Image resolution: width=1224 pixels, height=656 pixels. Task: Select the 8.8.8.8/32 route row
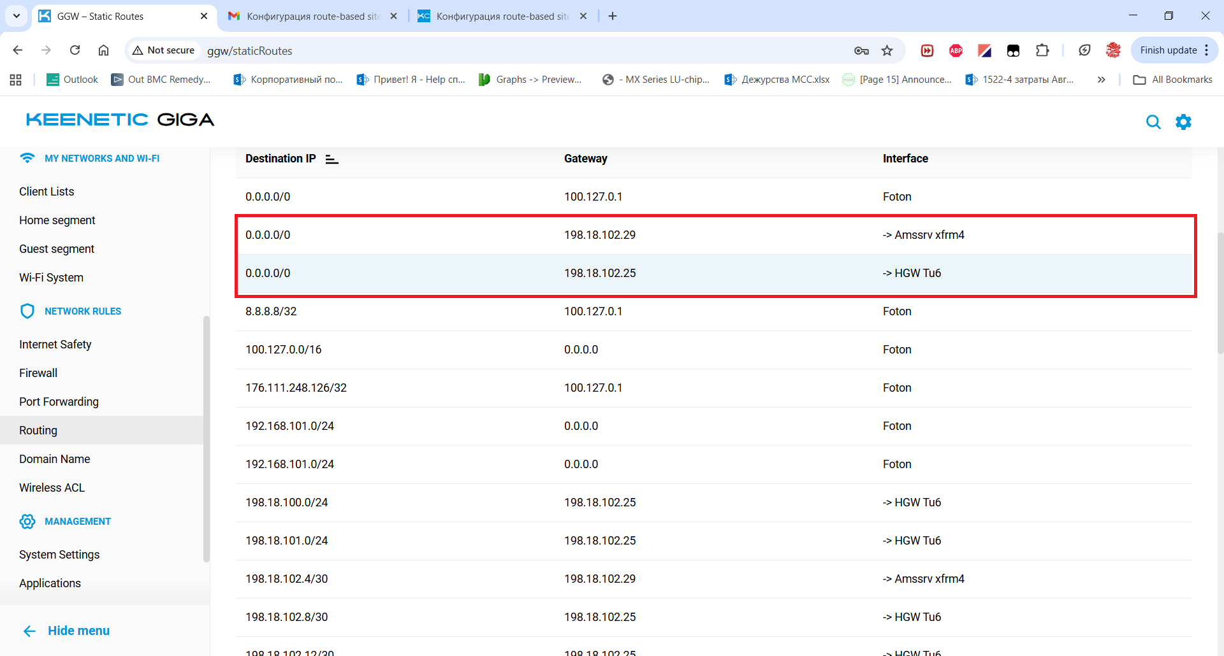[714, 311]
